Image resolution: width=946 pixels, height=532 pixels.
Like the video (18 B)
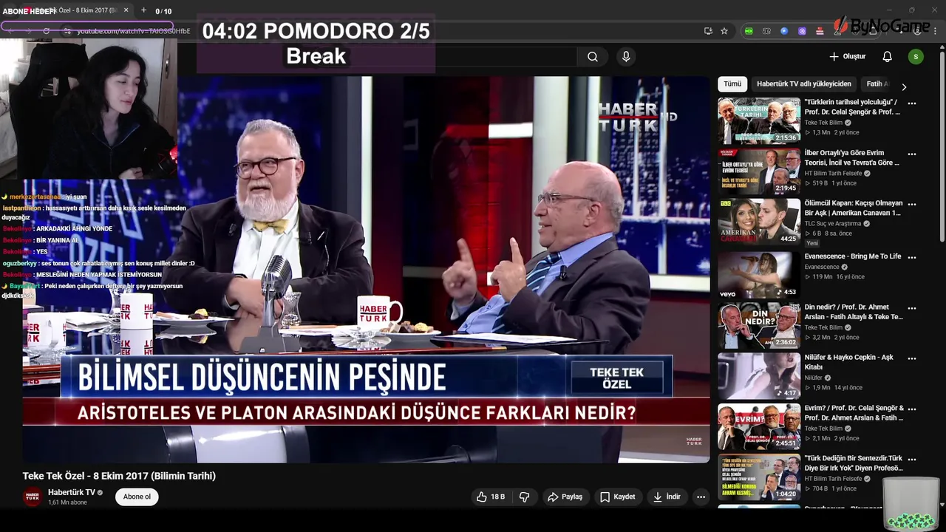pyautogui.click(x=491, y=497)
